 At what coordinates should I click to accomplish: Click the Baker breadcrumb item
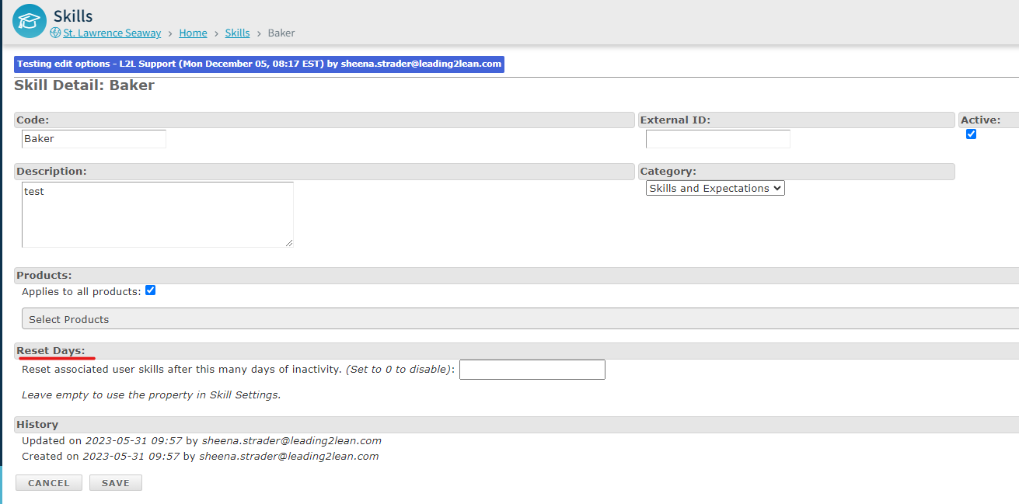pyautogui.click(x=281, y=33)
